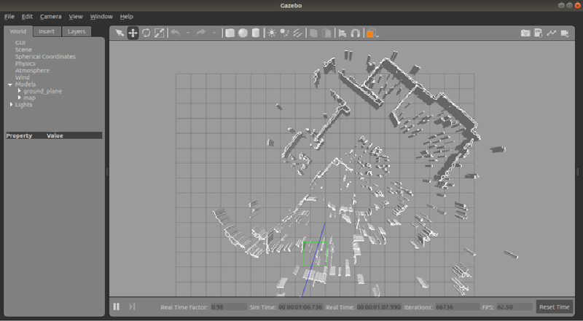The width and height of the screenshot is (583, 321).
Task: Activate the Scale mode tool
Action: pyautogui.click(x=159, y=33)
